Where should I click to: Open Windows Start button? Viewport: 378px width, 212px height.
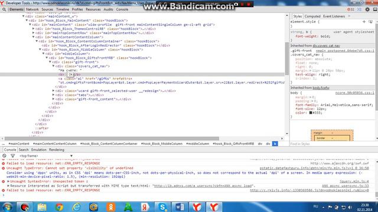pyautogui.click(x=8, y=207)
